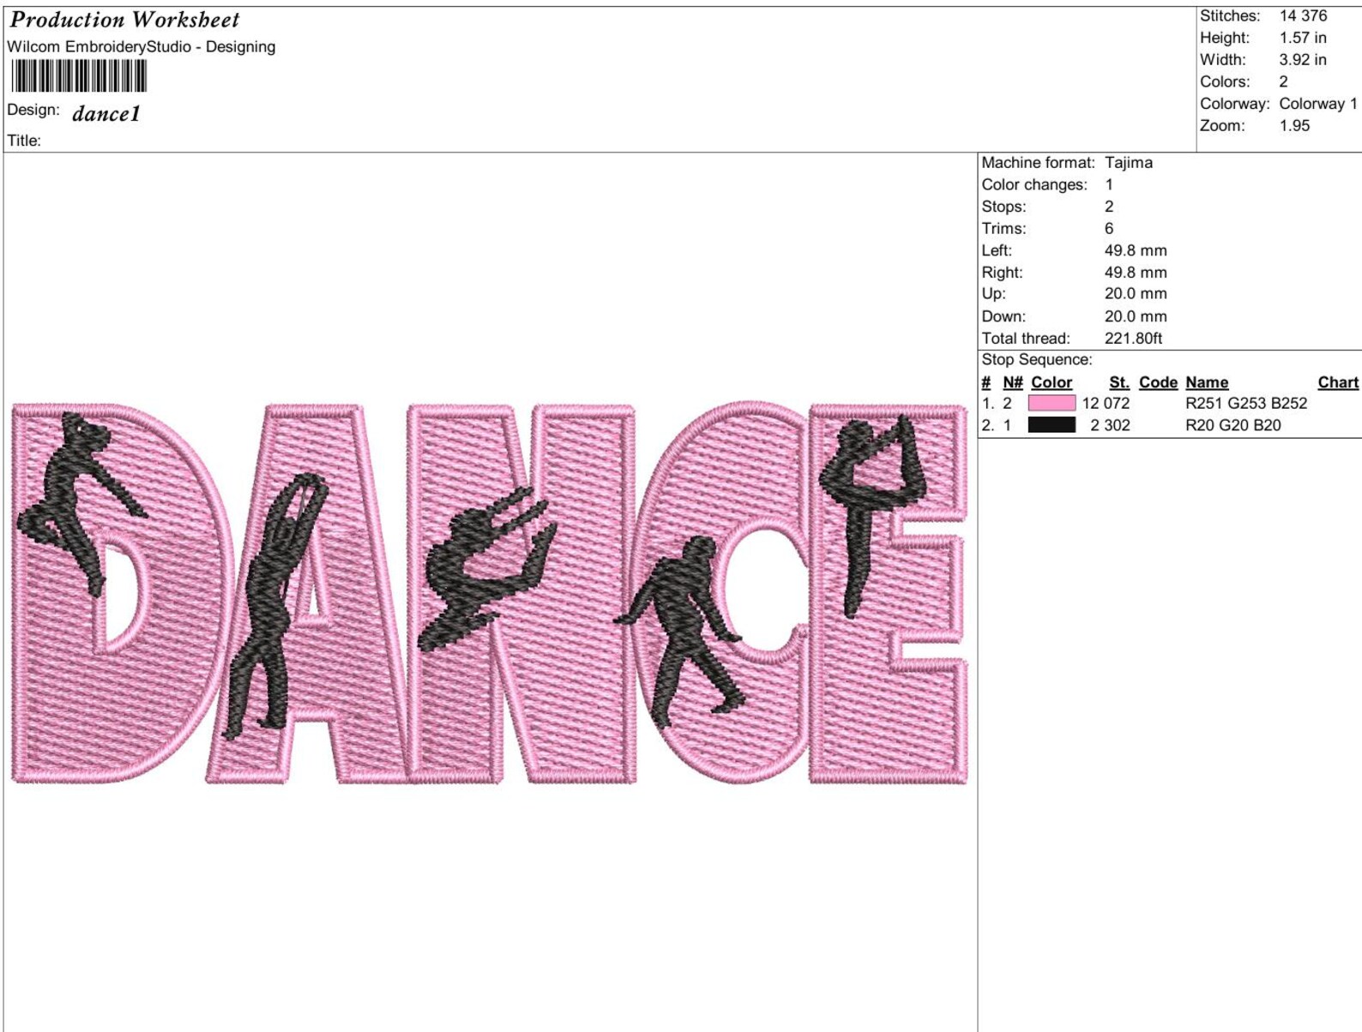Select the 'Production Worksheet' heading

click(x=125, y=20)
